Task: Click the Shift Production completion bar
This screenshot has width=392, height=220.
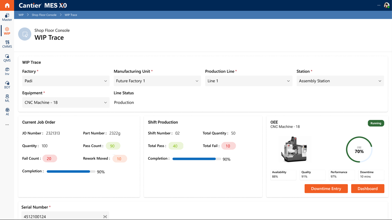Action: pyautogui.click(x=197, y=159)
